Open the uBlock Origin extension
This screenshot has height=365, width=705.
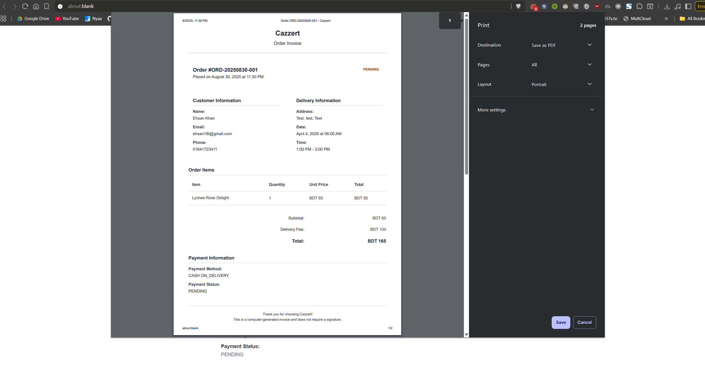point(597,6)
